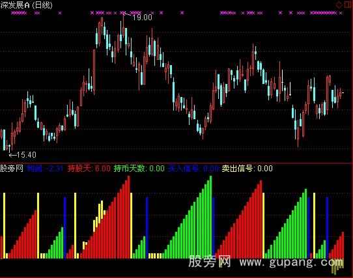
Task: Open the www.gupang.com watermark link
Action: (x=291, y=262)
